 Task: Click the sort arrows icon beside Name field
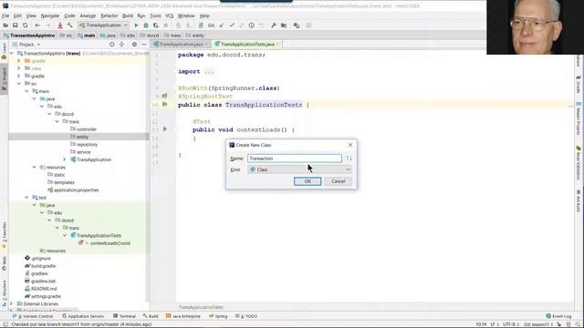[349, 158]
